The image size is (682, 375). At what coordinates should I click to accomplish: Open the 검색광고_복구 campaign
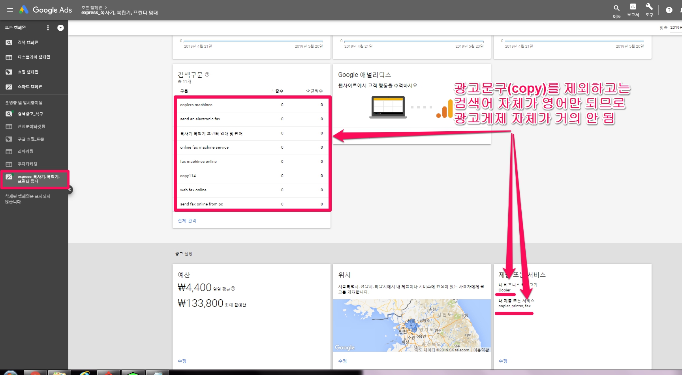click(30, 114)
